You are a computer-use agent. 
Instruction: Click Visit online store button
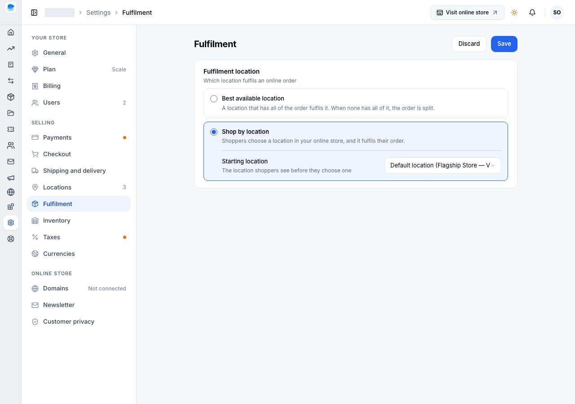coord(467,13)
